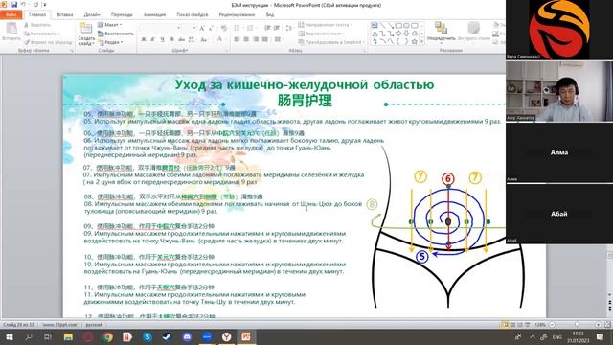Click numbered list icon
Screen dimensions: 613x345
point(250,28)
